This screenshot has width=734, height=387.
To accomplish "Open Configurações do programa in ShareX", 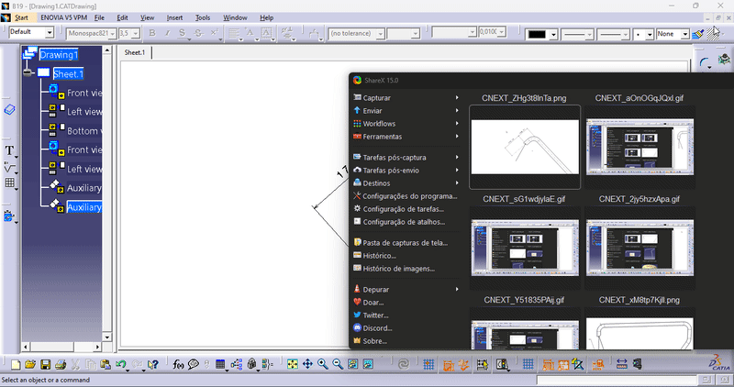I will click(406, 196).
